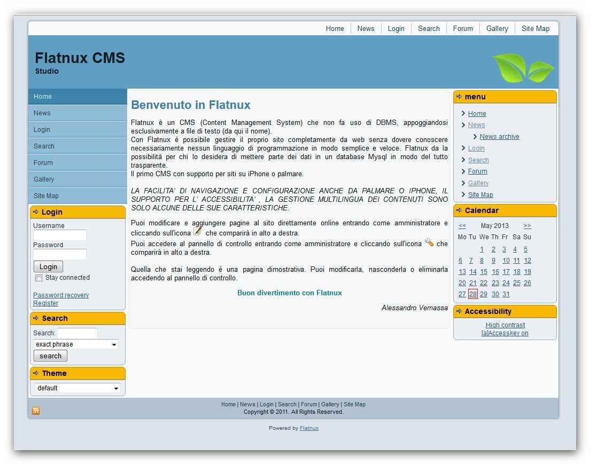Select Login in left sidebar menu
590x464 pixels.
(77, 130)
